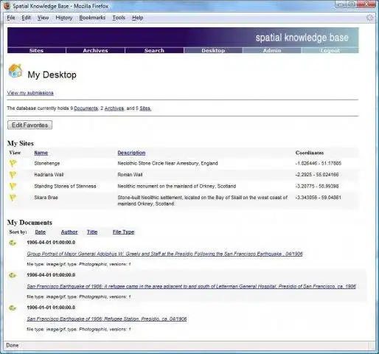Click the Firefox icon in the title bar
Screen dimensions: 379x354
point(7,6)
